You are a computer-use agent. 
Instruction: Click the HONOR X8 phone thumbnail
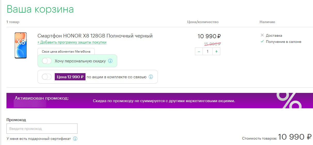pyautogui.click(x=21, y=45)
